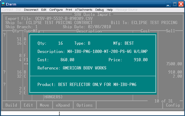Click the HANGERS) description text
Viewport: 185px width, 116px height.
pos(53,97)
